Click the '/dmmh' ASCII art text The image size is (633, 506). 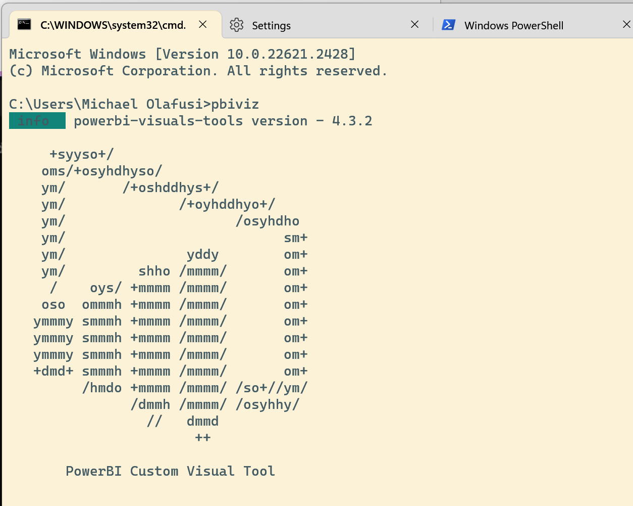(150, 404)
